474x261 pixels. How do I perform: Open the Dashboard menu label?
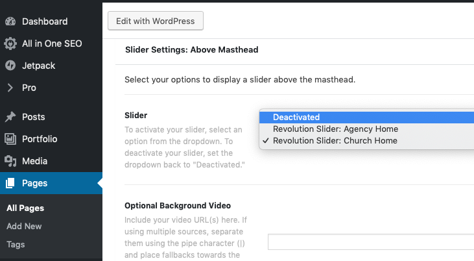tap(45, 21)
